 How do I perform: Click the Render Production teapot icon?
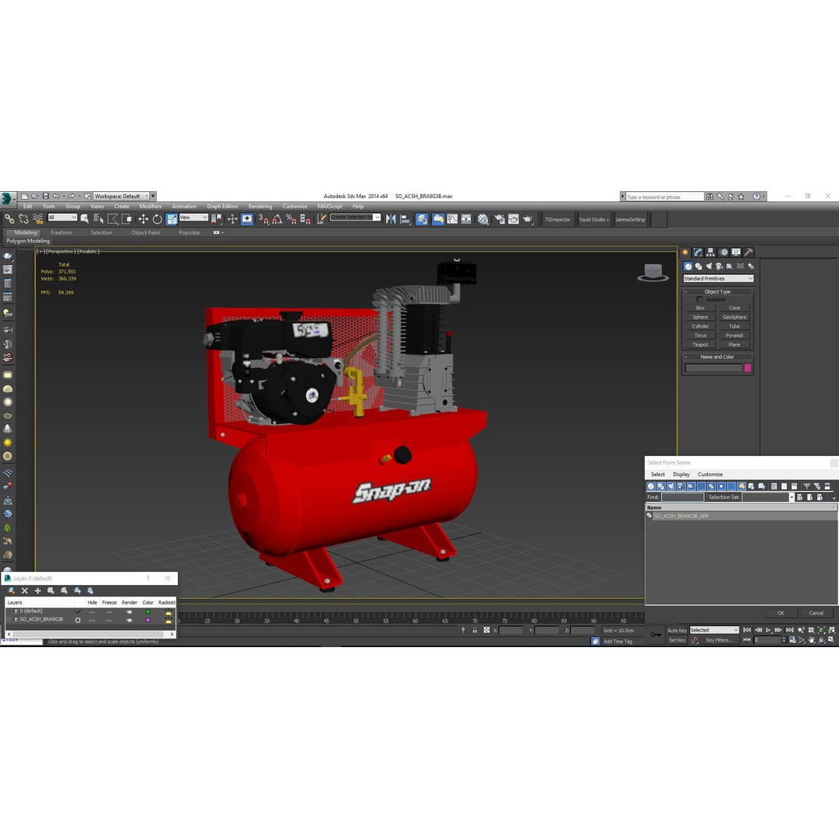point(527,219)
